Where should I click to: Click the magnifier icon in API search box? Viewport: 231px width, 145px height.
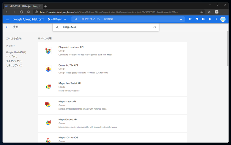pyautogui.click(x=57, y=27)
